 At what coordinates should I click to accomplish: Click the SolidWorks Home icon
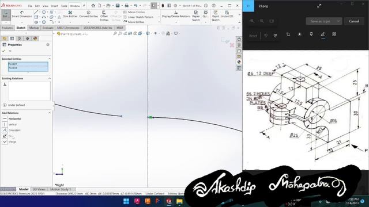pos(93,6)
